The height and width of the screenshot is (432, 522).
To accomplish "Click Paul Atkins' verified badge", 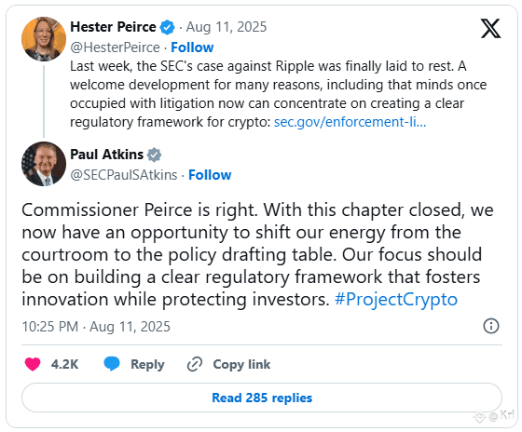I will (154, 155).
